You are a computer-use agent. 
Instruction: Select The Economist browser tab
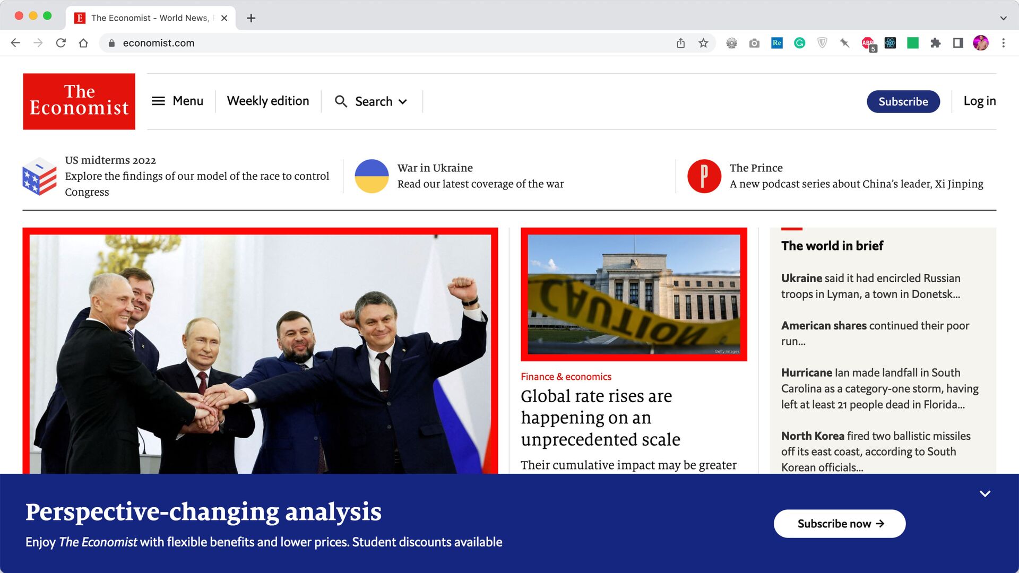click(x=151, y=18)
